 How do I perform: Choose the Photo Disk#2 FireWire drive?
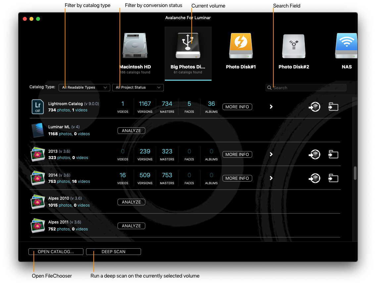point(294,46)
